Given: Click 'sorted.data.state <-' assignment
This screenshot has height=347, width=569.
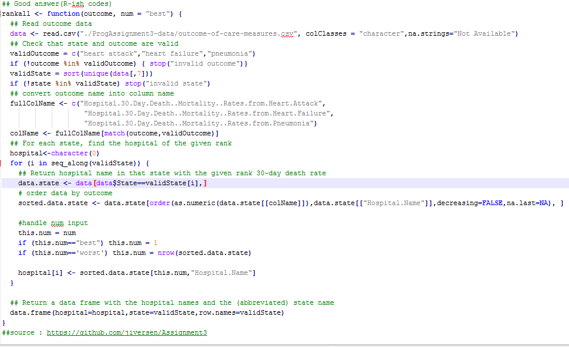Looking at the screenshot, I should click(59, 203).
